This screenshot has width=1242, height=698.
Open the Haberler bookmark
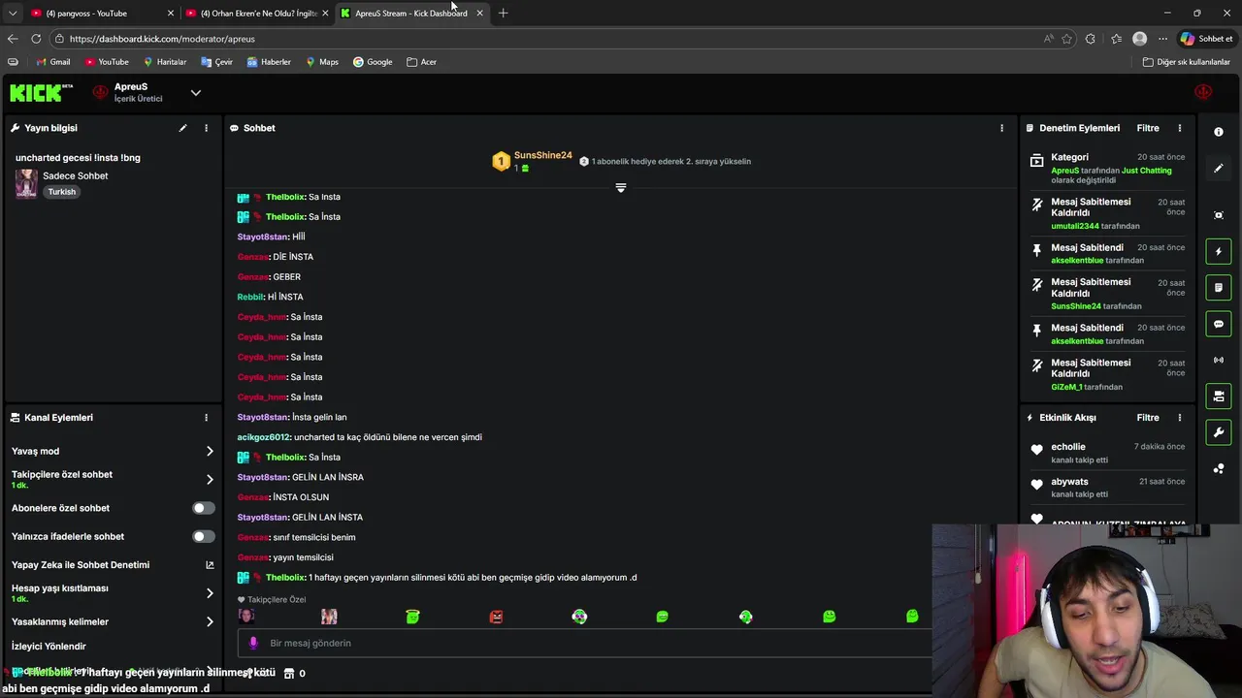coord(269,62)
